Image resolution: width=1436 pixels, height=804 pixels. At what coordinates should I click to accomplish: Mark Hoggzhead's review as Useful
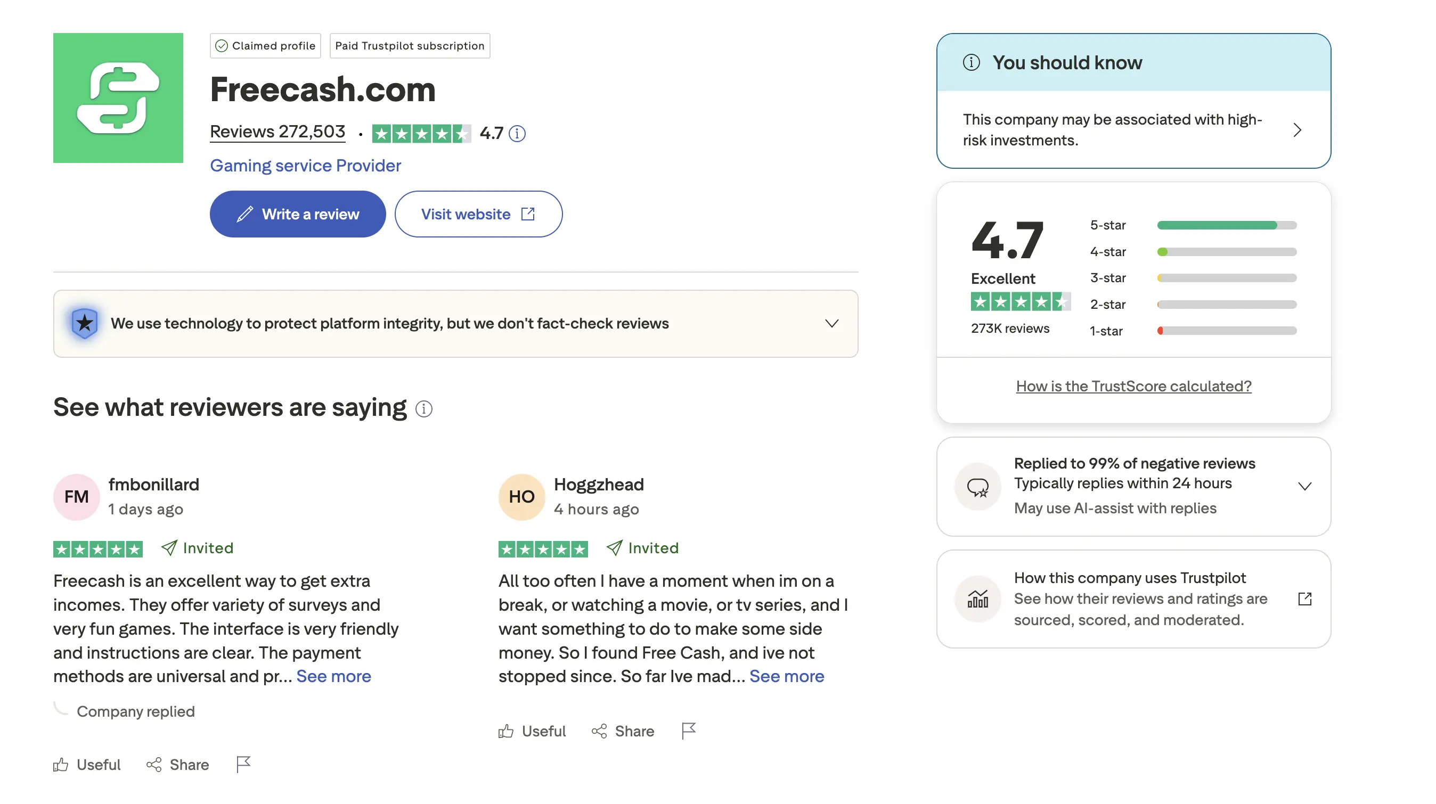tap(531, 731)
